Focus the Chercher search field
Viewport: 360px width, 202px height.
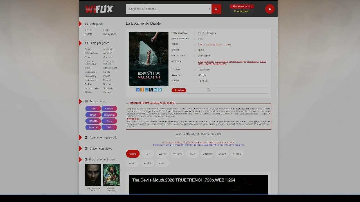click(x=169, y=9)
